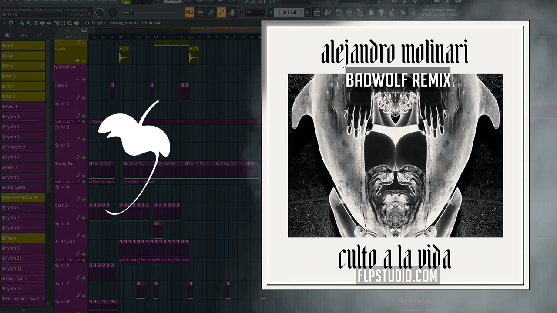557x313 pixels.
Task: Select the Noise Percussion pattern in the picker
Action: coord(23,197)
